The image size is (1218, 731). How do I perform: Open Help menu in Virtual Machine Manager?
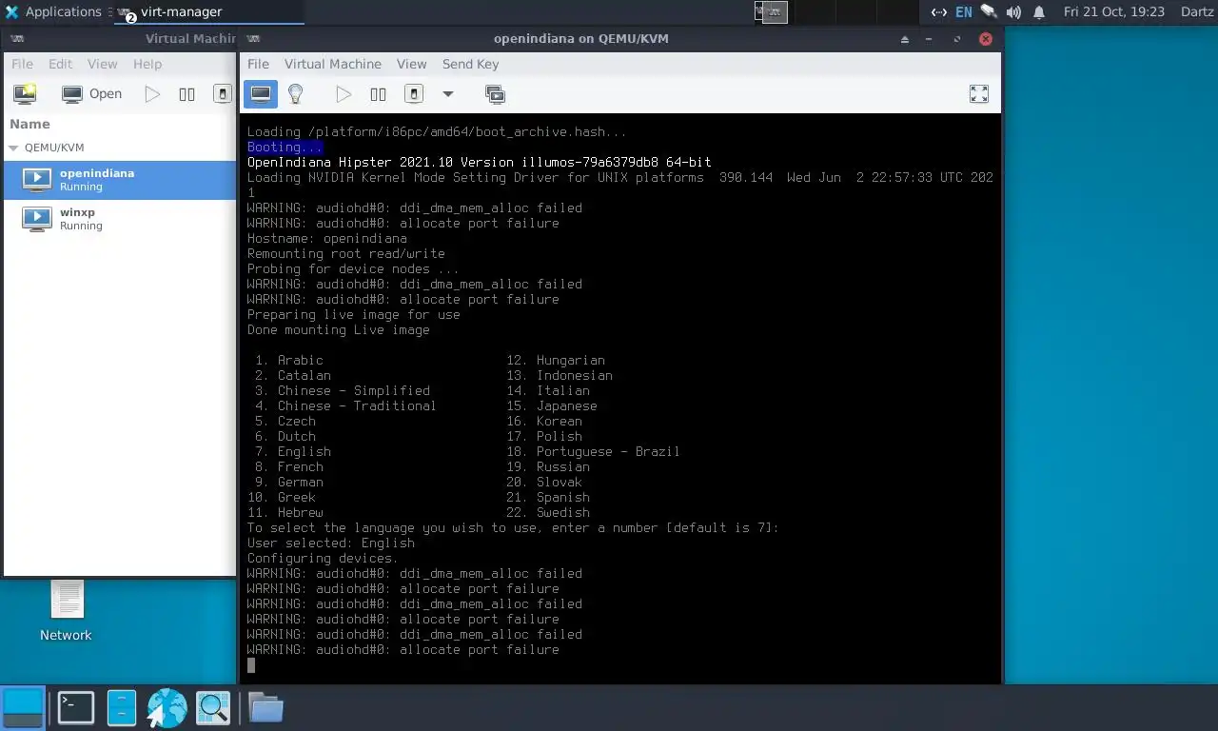147,64
